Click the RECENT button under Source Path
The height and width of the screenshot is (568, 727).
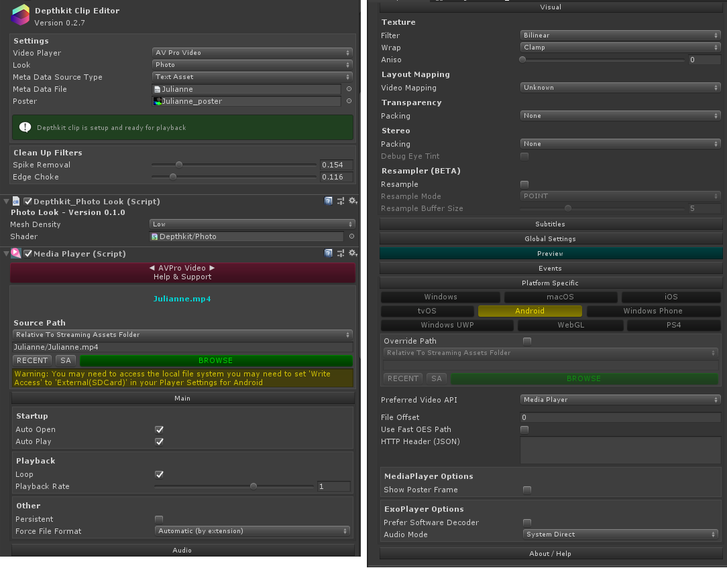pos(32,360)
